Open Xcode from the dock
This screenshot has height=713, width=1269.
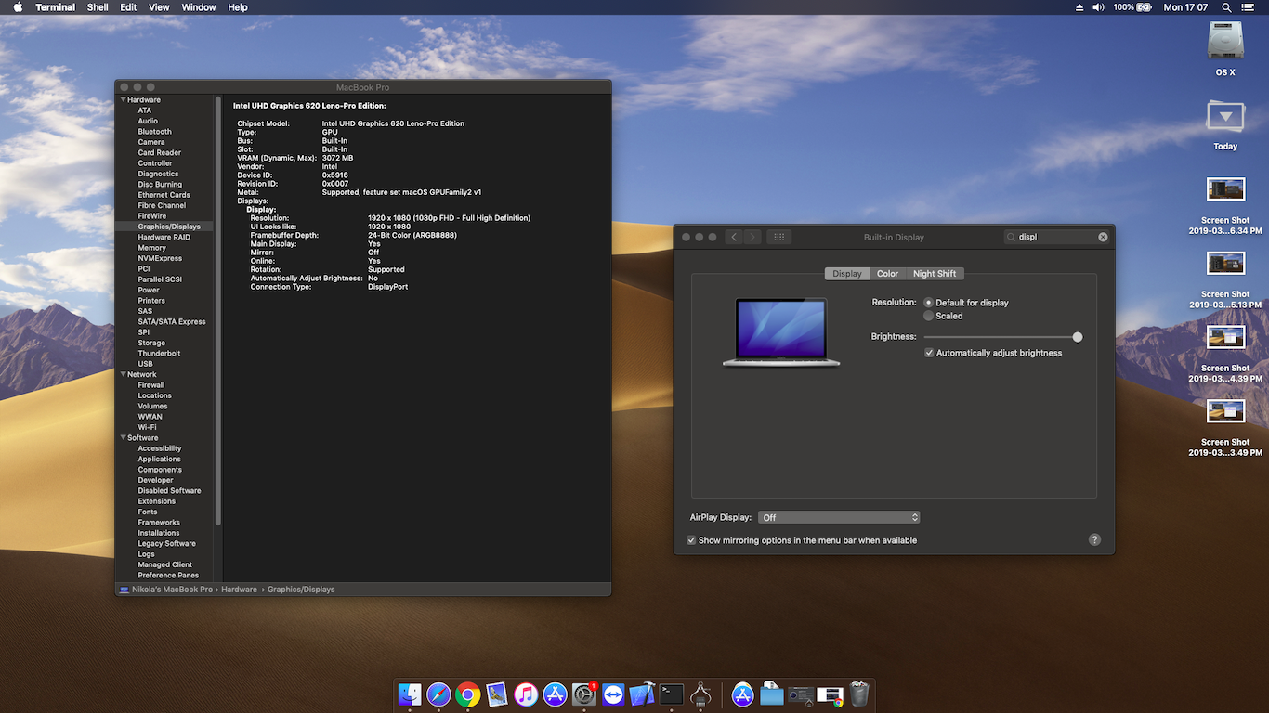[642, 694]
